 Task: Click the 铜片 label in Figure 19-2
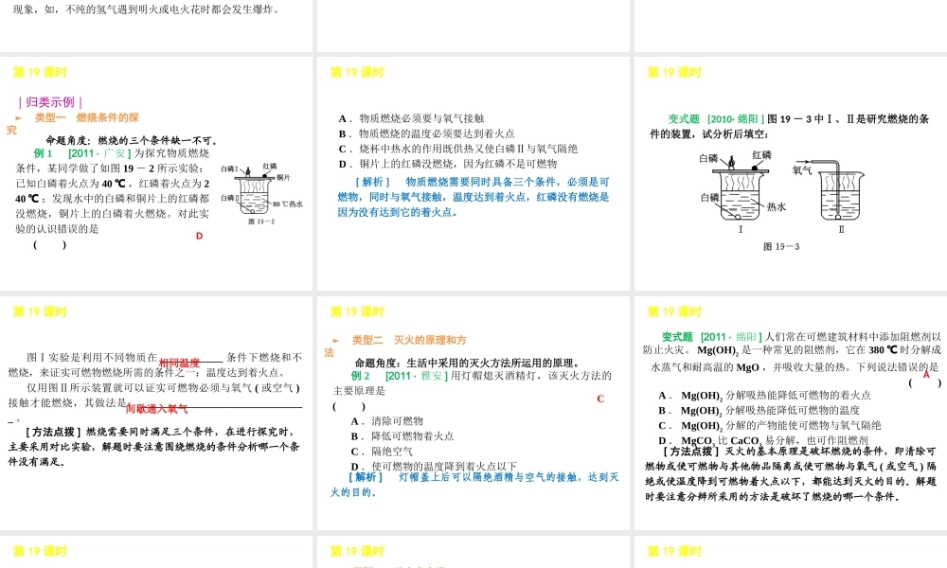point(283,177)
